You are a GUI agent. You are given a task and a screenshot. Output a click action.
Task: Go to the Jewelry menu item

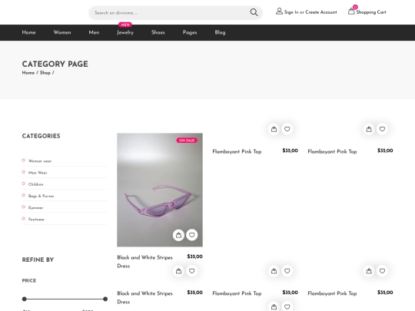click(x=125, y=32)
